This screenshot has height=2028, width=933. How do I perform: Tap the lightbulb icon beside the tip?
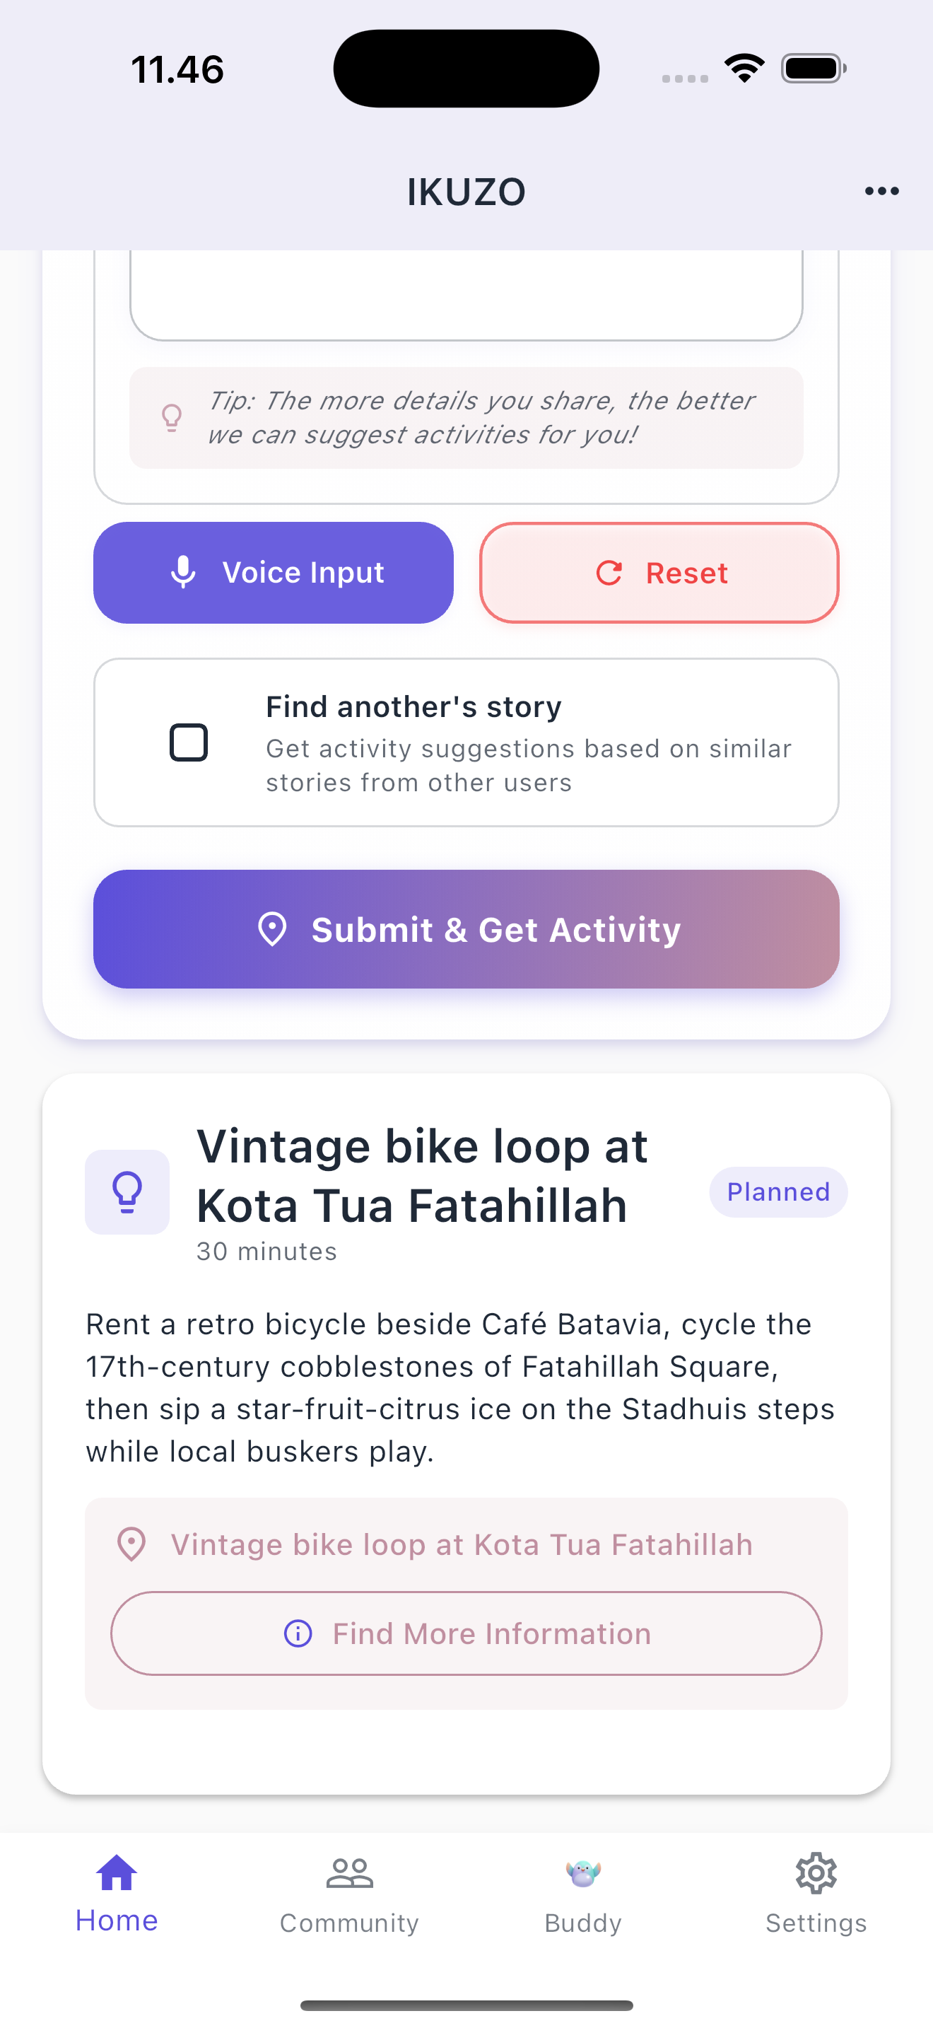(x=172, y=417)
